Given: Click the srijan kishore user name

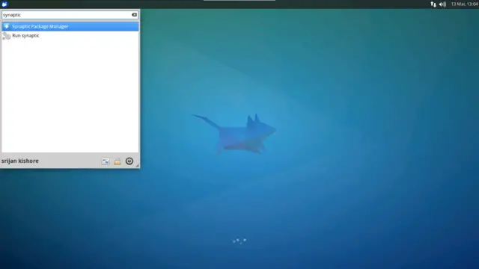Looking at the screenshot, I should pyautogui.click(x=20, y=161).
